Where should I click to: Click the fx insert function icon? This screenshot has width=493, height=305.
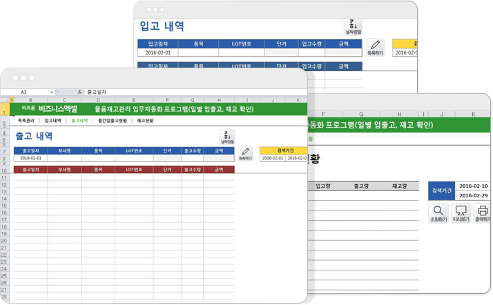(x=80, y=92)
